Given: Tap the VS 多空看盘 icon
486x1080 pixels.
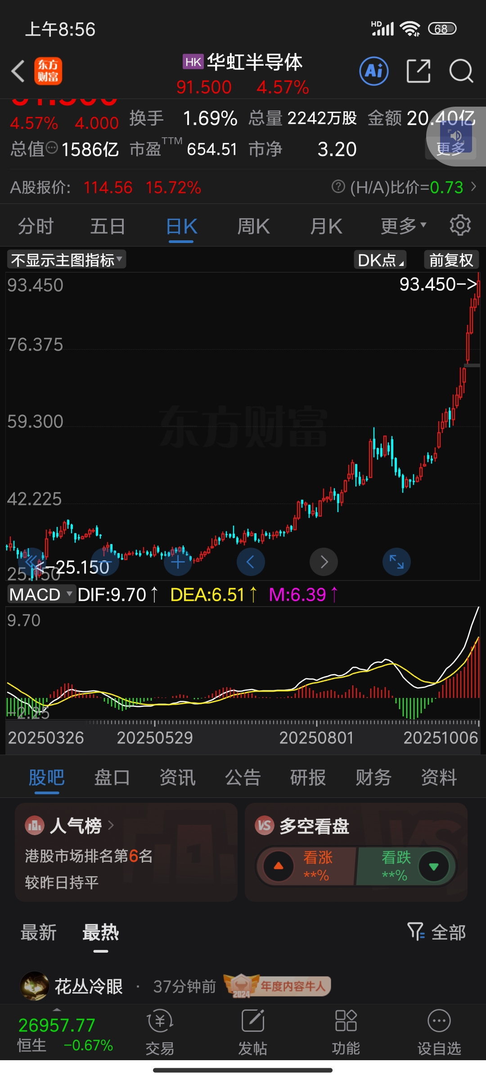Looking at the screenshot, I should click(265, 826).
